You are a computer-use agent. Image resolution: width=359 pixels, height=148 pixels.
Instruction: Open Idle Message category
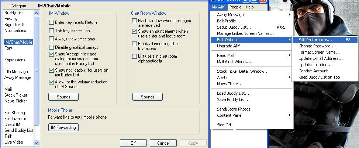tap(16, 72)
